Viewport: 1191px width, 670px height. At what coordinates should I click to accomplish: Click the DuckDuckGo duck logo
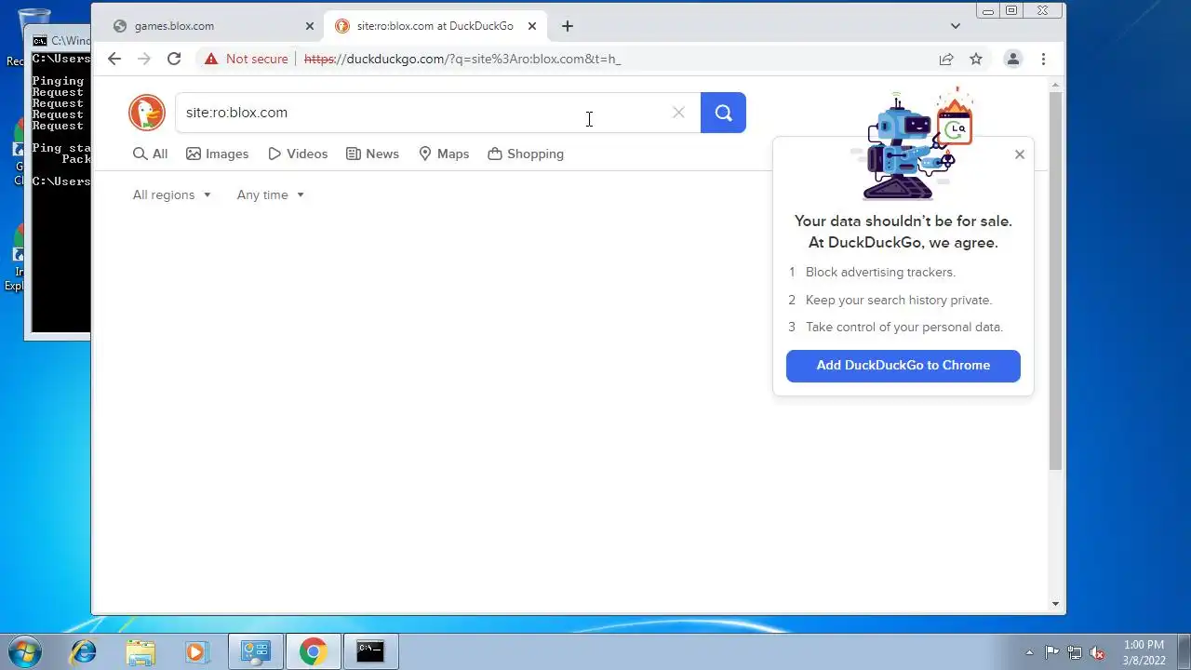tap(147, 113)
